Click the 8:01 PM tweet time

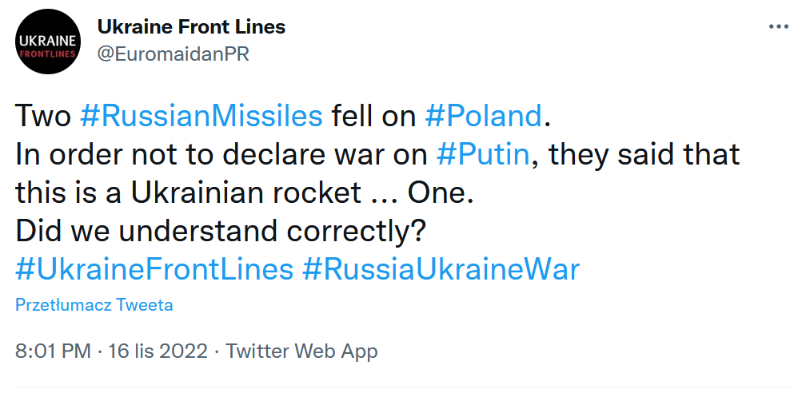(x=53, y=351)
